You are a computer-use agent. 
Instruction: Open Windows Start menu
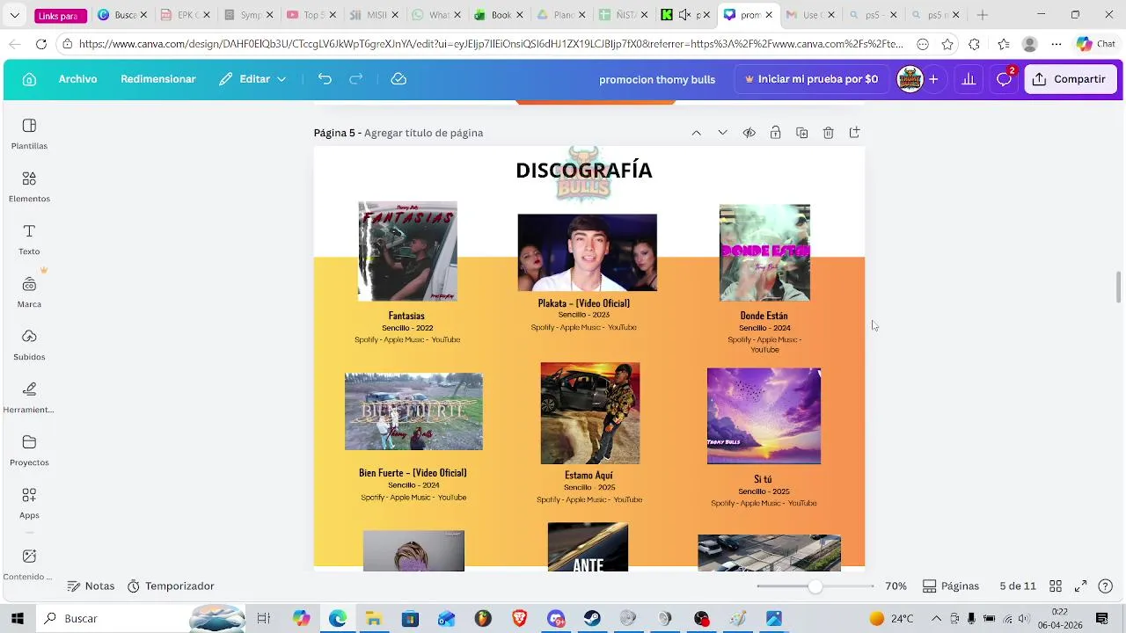(x=17, y=619)
